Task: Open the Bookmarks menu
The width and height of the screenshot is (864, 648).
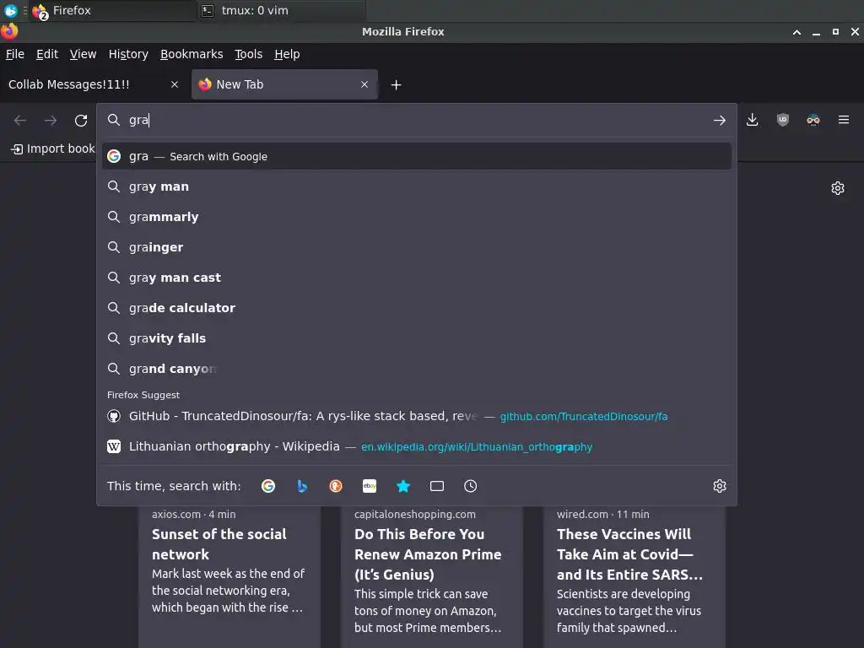Action: [192, 54]
